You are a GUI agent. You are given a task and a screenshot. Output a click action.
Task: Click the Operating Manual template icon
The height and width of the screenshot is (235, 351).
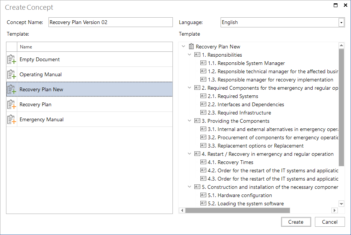point(12,74)
